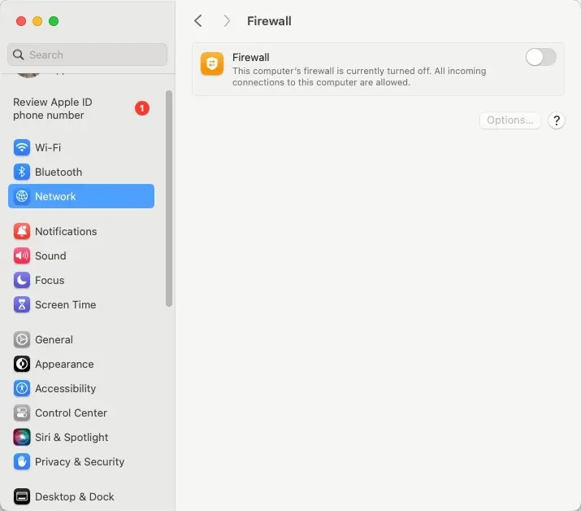Open Desktop & Dock settings label

[x=75, y=496]
